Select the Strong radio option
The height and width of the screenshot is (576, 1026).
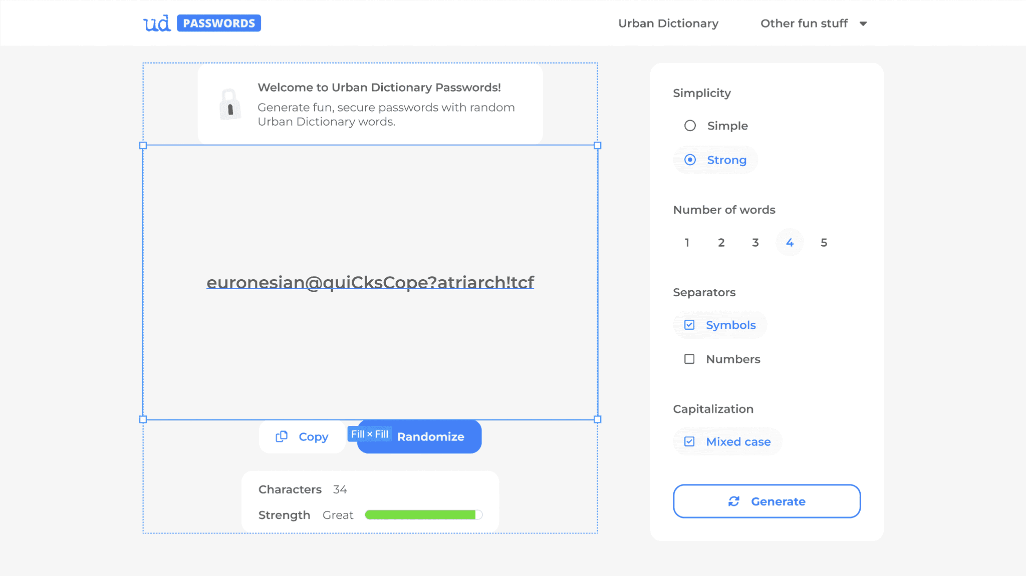(x=690, y=160)
